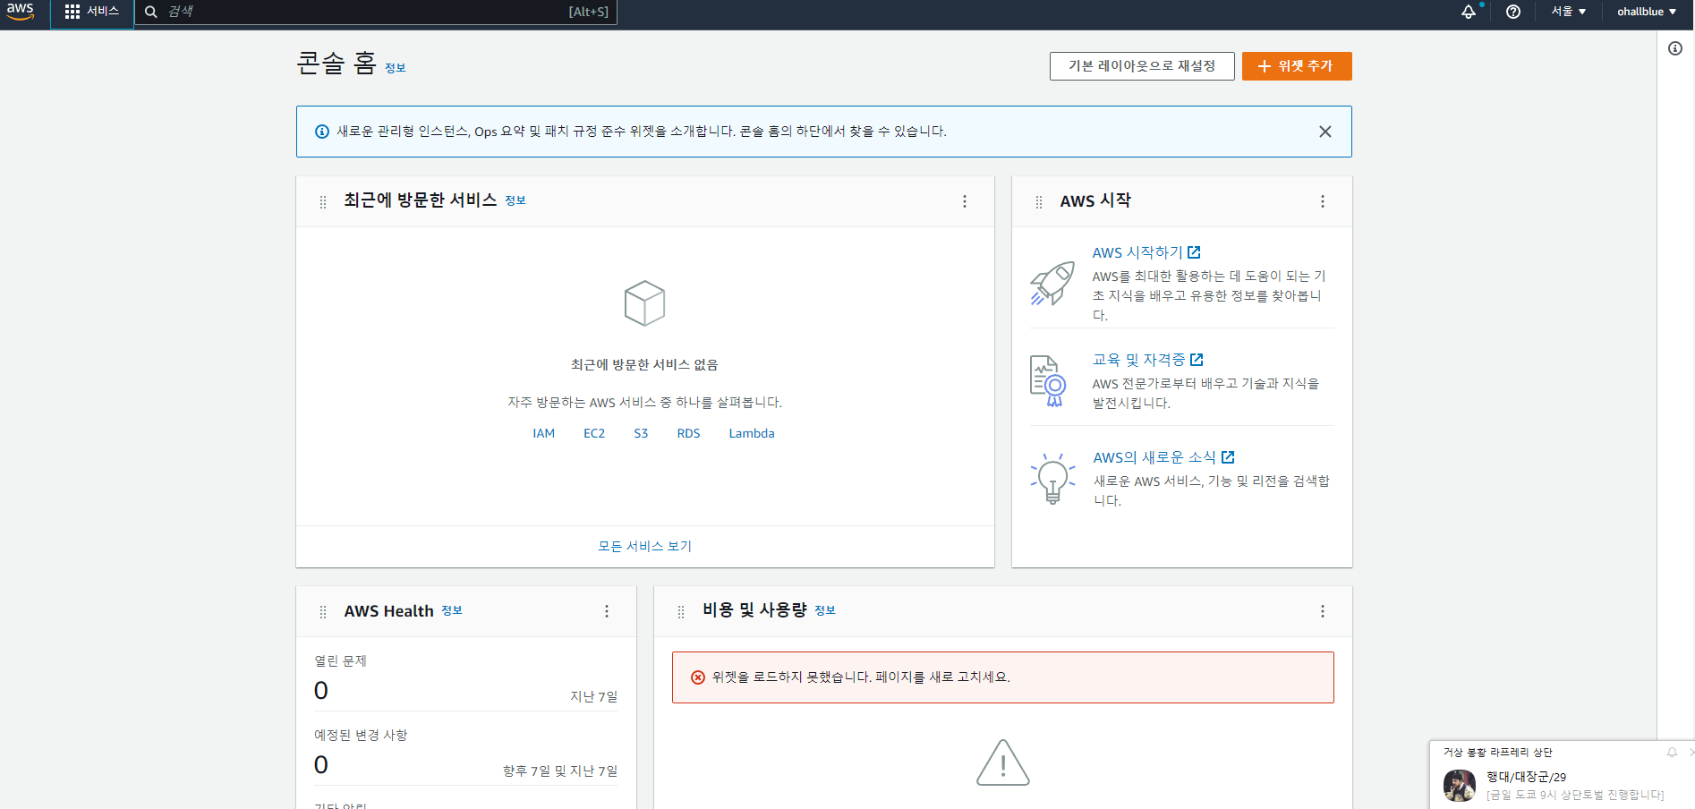Viewport: 1695px width, 809px height.
Task: Click the 예정된 변경 사항 count 0
Action: 321,765
